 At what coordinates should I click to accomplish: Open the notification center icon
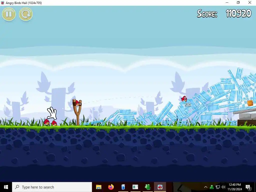[x=248, y=187]
